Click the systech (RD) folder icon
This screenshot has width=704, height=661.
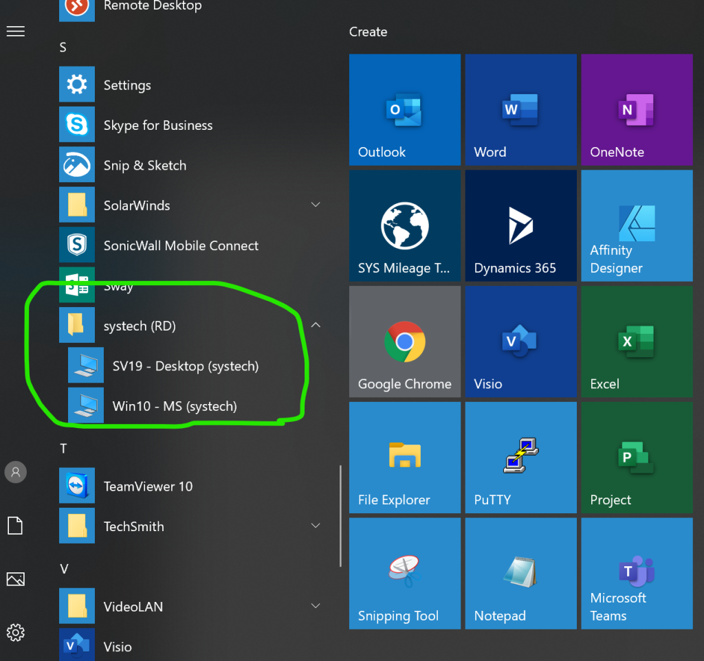[x=77, y=325]
